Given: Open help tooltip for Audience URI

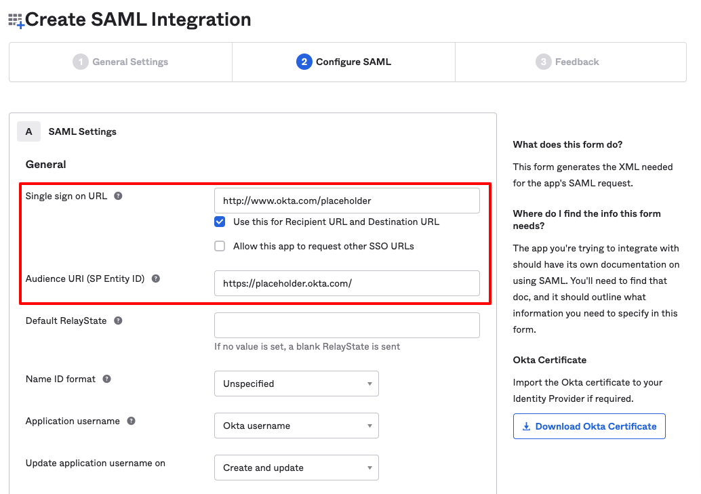Looking at the screenshot, I should pos(157,279).
